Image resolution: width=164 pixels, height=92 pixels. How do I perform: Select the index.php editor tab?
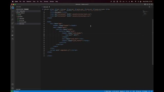[46, 7]
